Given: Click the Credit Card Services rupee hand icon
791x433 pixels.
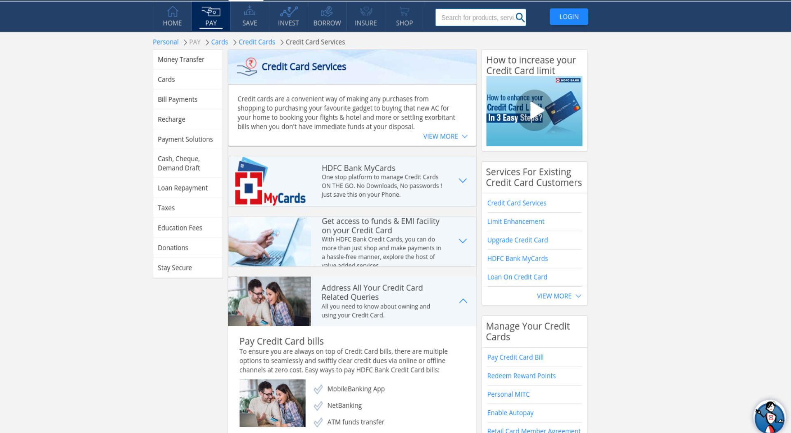Looking at the screenshot, I should point(247,67).
